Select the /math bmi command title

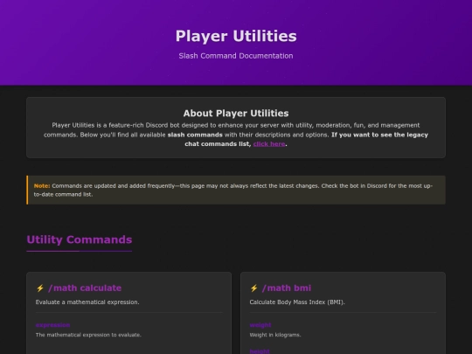[287, 288]
